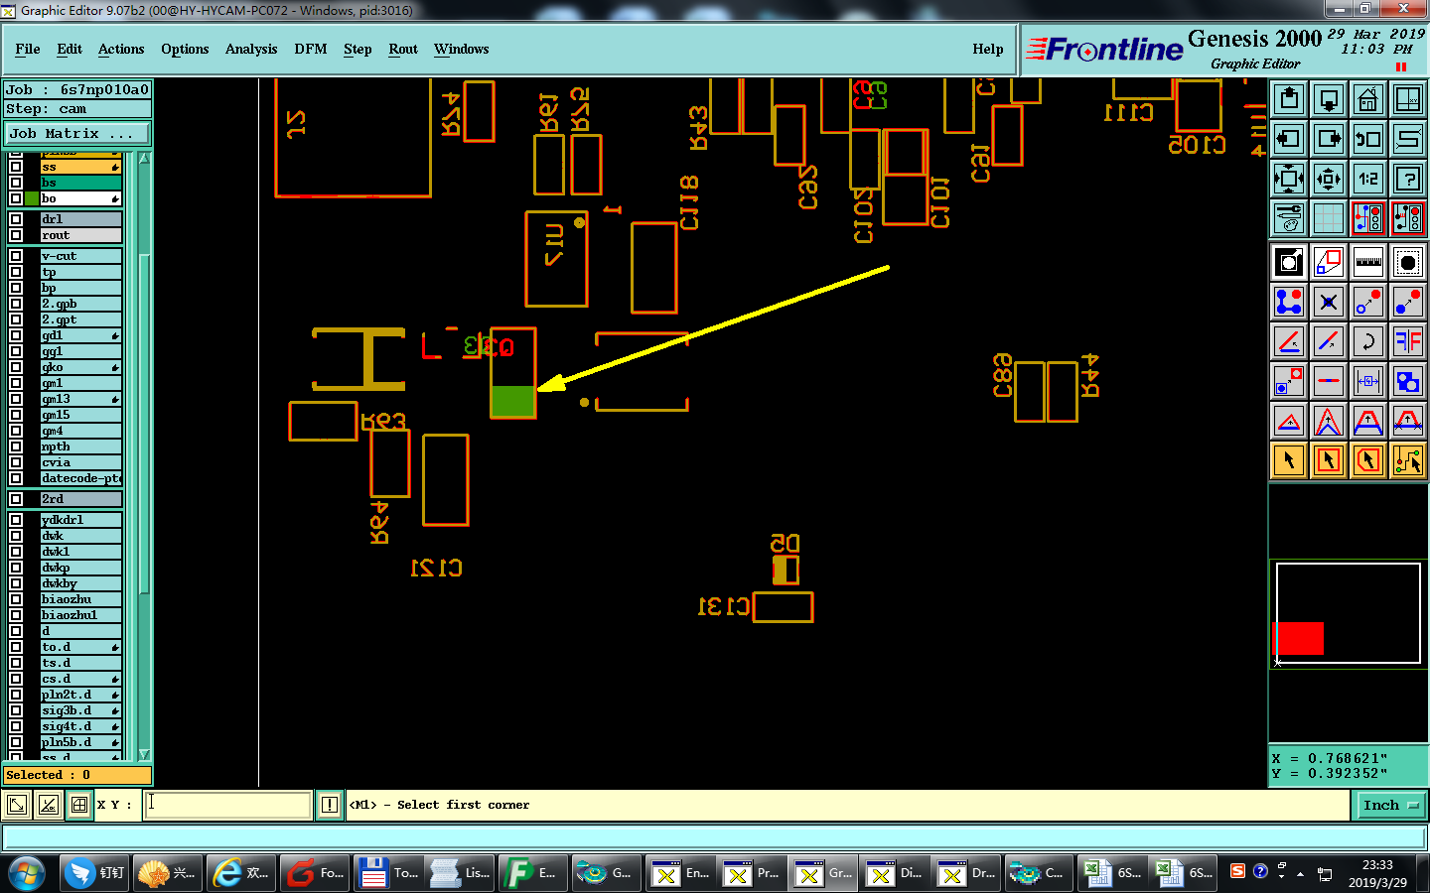Select the gm13 layer name
The image size is (1430, 893).
pyautogui.click(x=80, y=399)
